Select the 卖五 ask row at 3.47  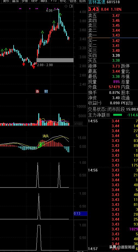click(x=113, y=16)
